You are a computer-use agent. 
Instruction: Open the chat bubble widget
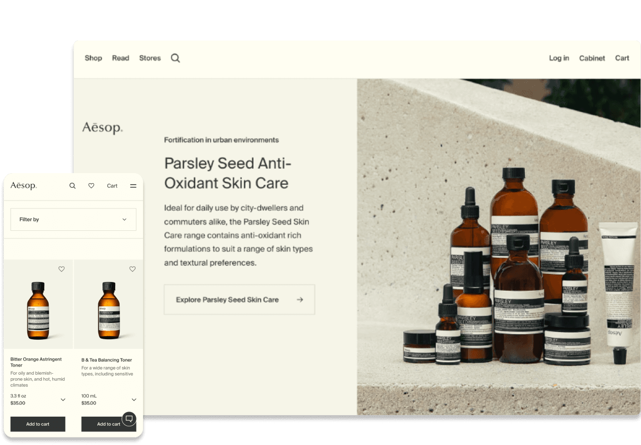point(129,419)
